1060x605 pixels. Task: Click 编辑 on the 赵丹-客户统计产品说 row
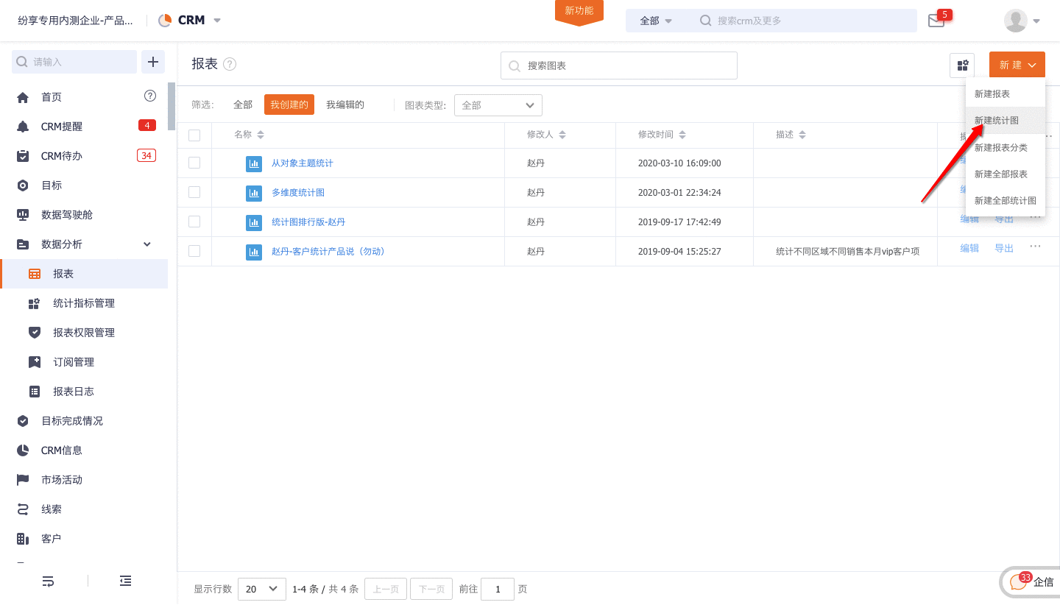[x=969, y=248]
